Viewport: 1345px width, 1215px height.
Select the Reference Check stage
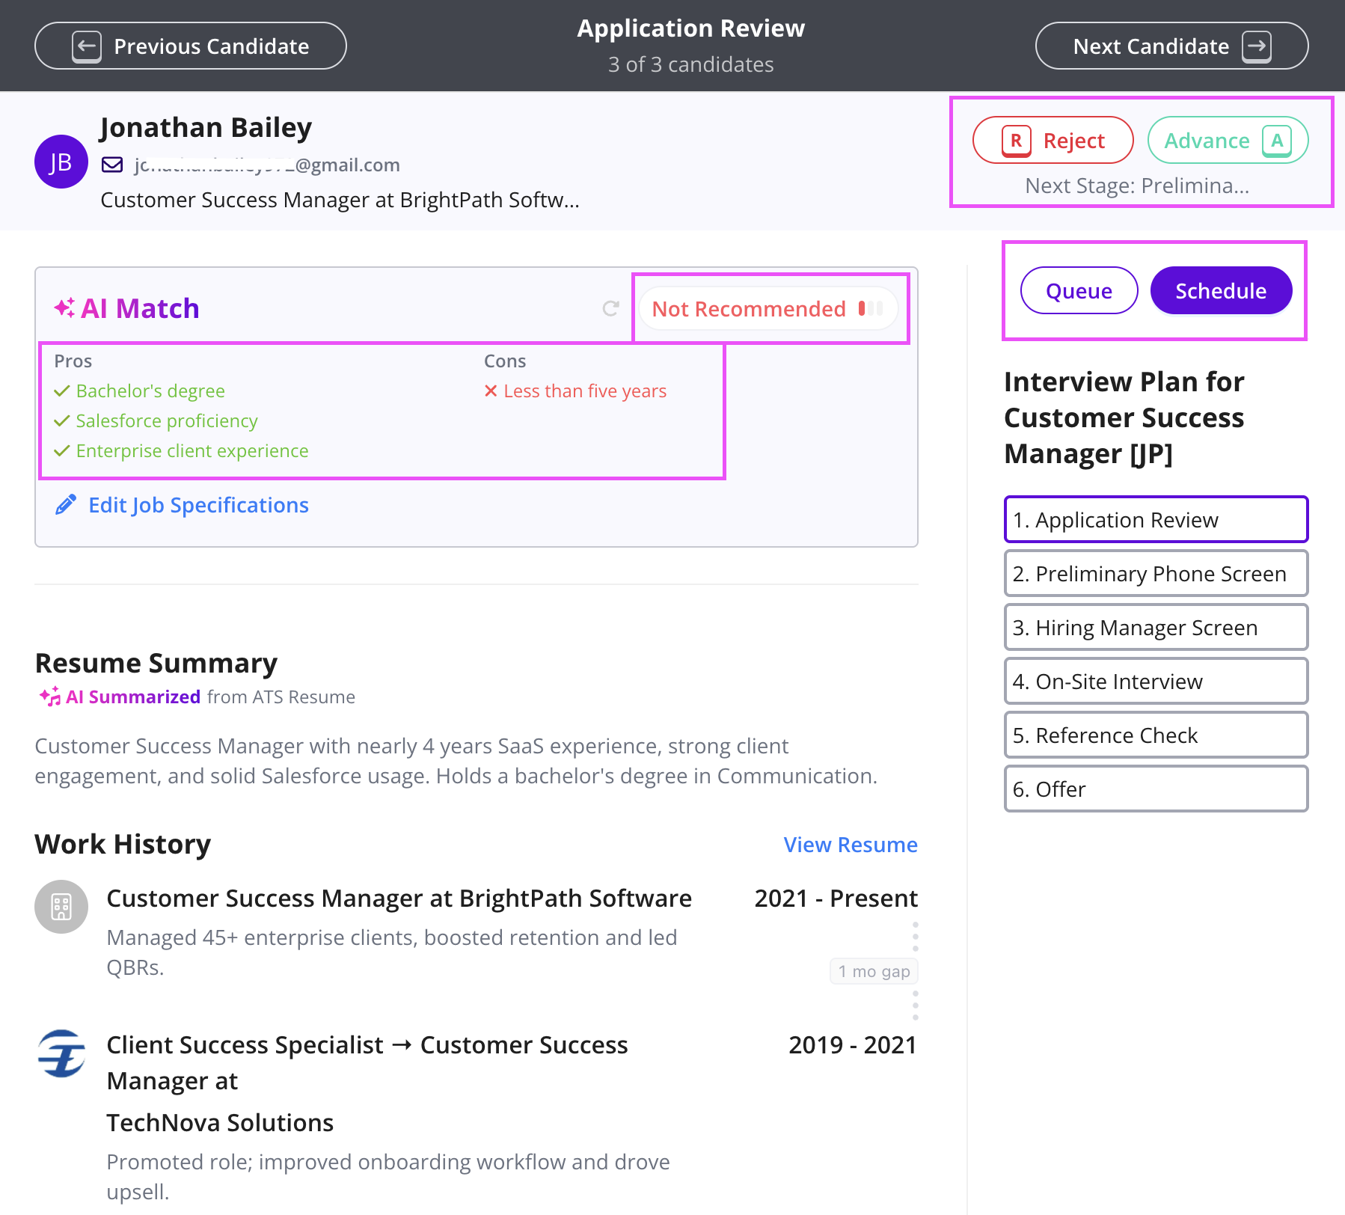(x=1156, y=735)
